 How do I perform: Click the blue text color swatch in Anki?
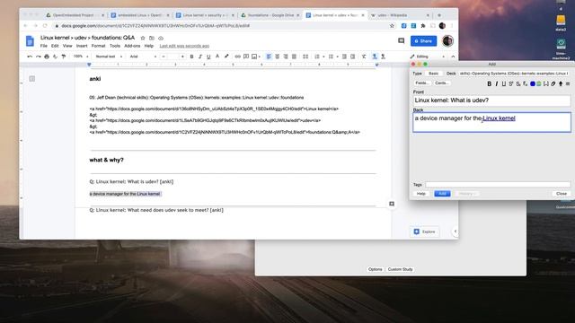(533, 83)
